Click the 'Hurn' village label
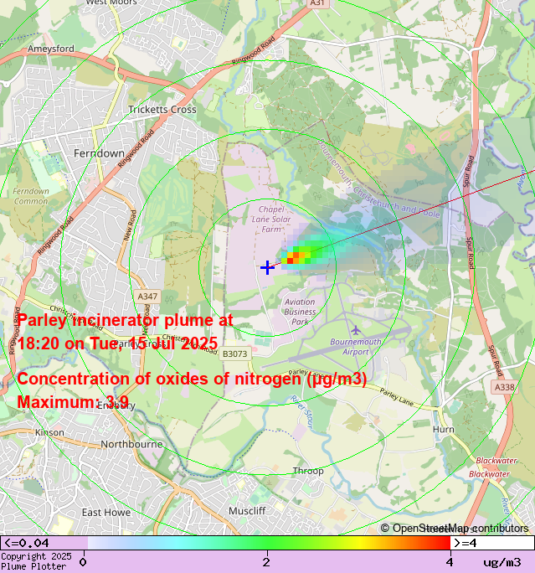Image resolution: width=535 pixels, height=573 pixels. click(x=444, y=430)
